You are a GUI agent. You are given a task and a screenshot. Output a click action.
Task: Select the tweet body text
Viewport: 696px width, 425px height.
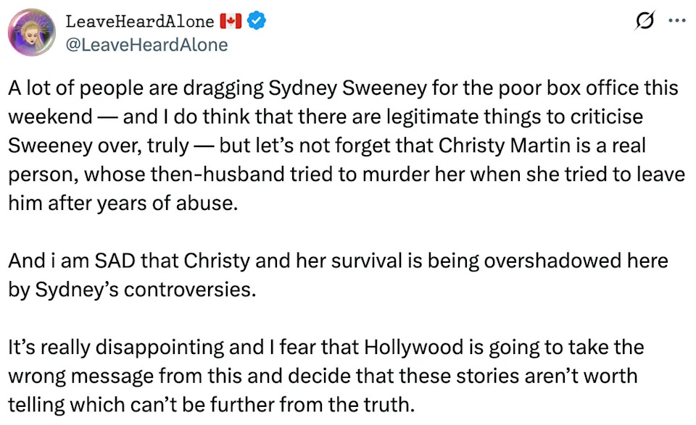point(341,145)
